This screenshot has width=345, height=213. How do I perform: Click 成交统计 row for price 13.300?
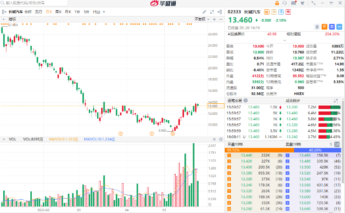click(x=313, y=107)
